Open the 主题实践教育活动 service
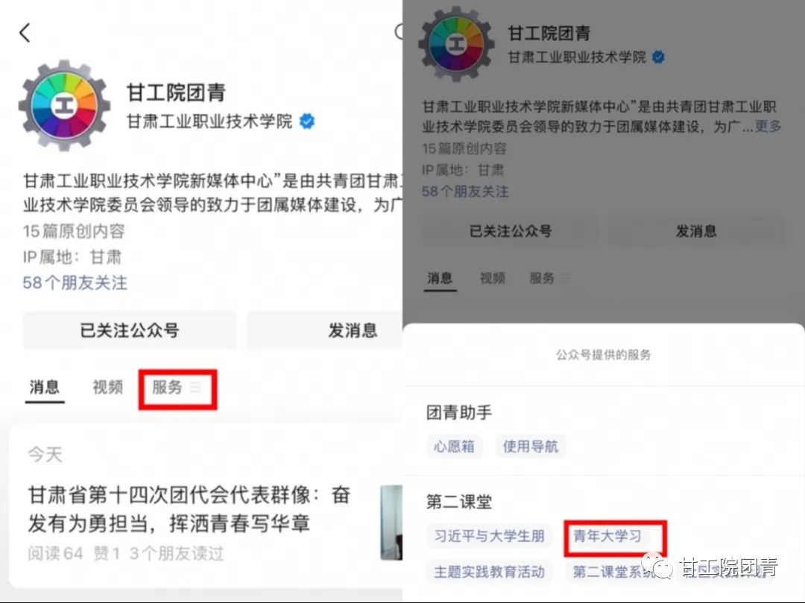805x603 pixels. [489, 572]
